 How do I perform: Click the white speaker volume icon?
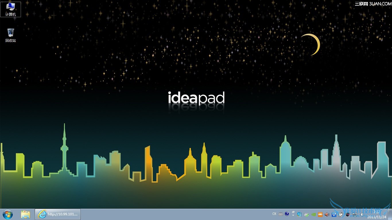pyautogui.click(x=362, y=214)
